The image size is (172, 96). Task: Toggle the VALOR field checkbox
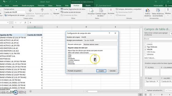click(145, 49)
